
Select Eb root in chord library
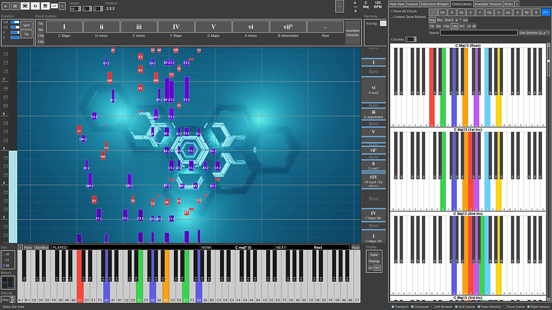point(461,12)
